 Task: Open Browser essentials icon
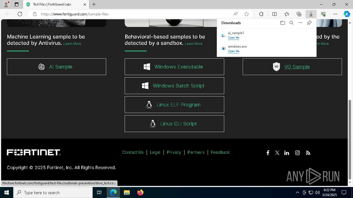[x=323, y=14]
